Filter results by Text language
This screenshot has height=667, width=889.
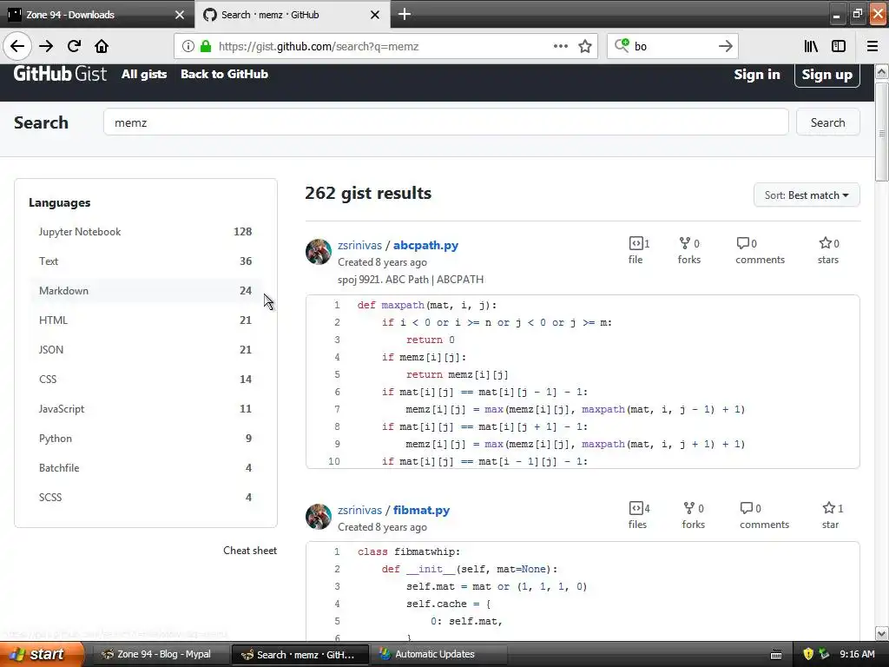(x=145, y=261)
